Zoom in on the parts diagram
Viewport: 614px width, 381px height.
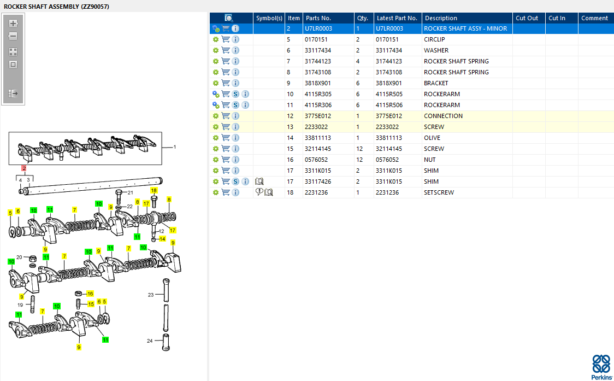click(x=13, y=24)
